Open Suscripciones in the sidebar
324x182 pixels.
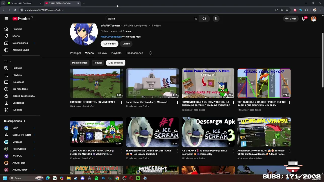pyautogui.click(x=20, y=43)
